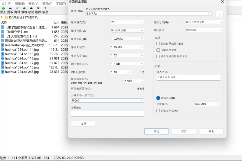
Task: Enable the 加密文件名(N) checkbox
Action: [x=158, y=111]
